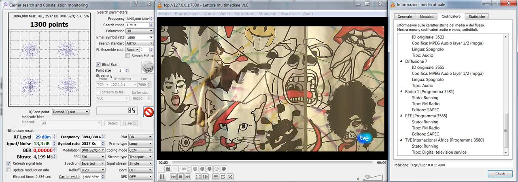The height and width of the screenshot is (182, 518).
Task: Enable Update modulation info
Action: pyautogui.click(x=9, y=170)
